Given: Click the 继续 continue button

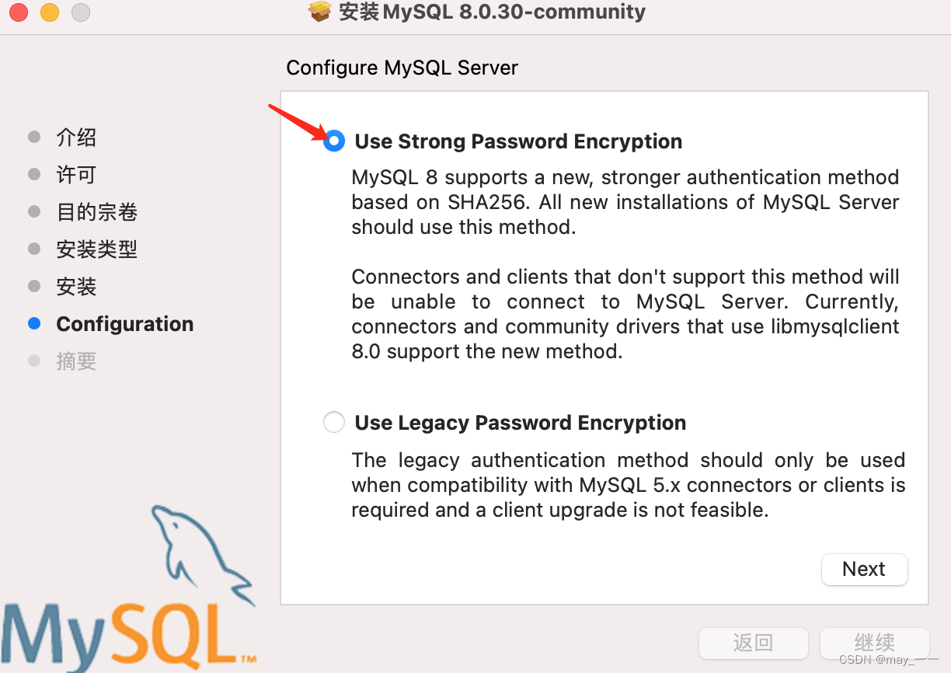Looking at the screenshot, I should click(x=875, y=643).
